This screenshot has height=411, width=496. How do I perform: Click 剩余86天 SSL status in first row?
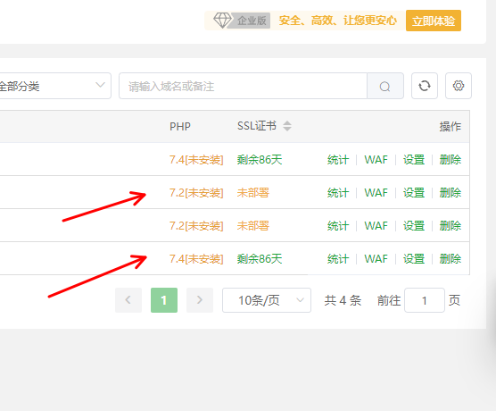tap(260, 160)
